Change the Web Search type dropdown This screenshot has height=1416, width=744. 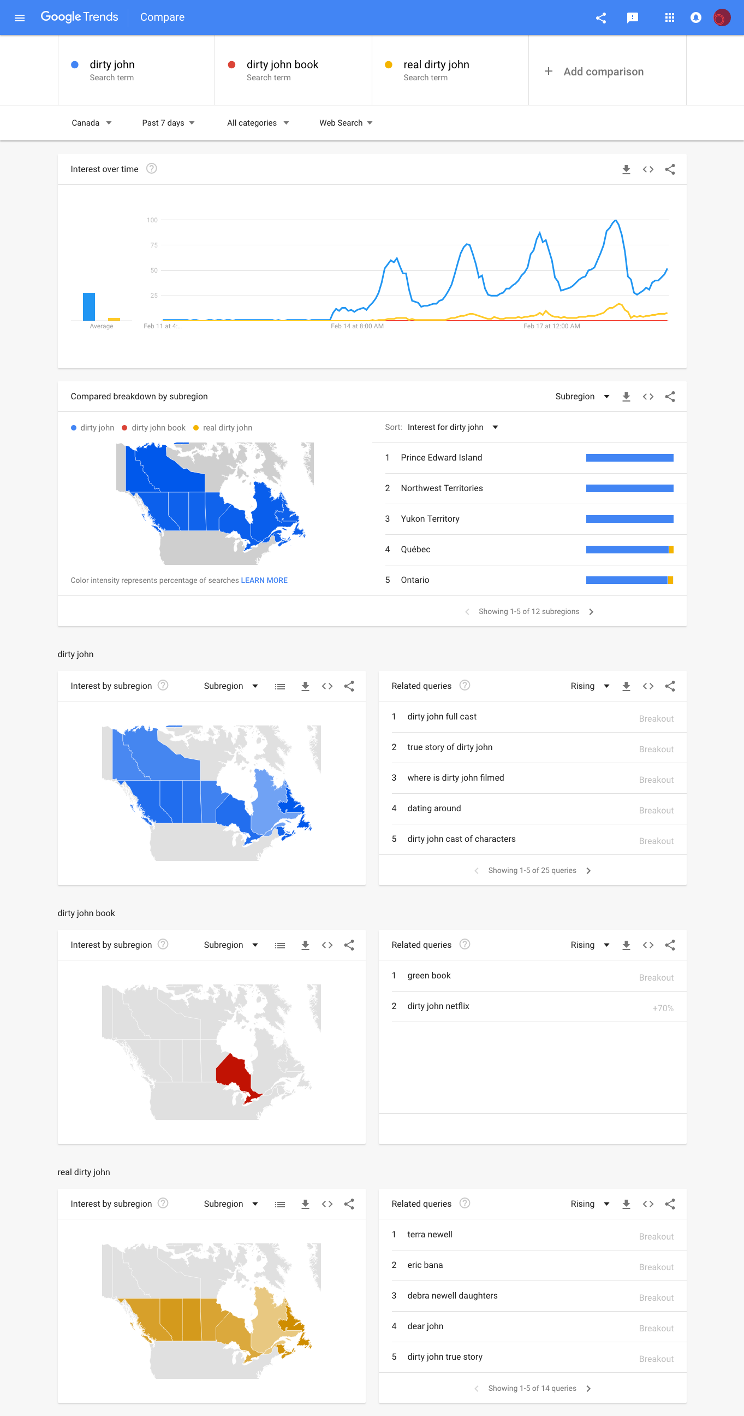click(346, 123)
